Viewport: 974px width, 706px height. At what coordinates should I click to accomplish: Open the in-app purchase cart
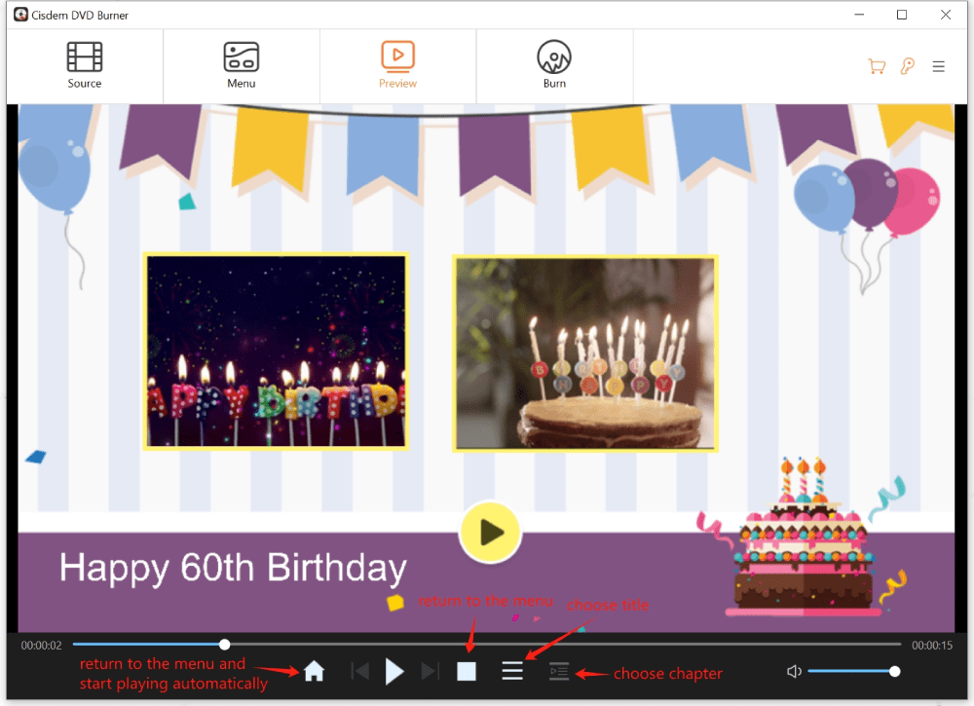pyautogui.click(x=876, y=65)
